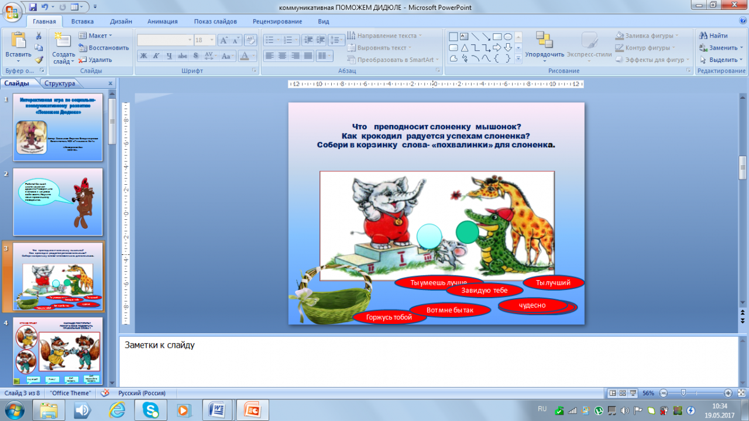Click zoom in plus button

point(728,393)
